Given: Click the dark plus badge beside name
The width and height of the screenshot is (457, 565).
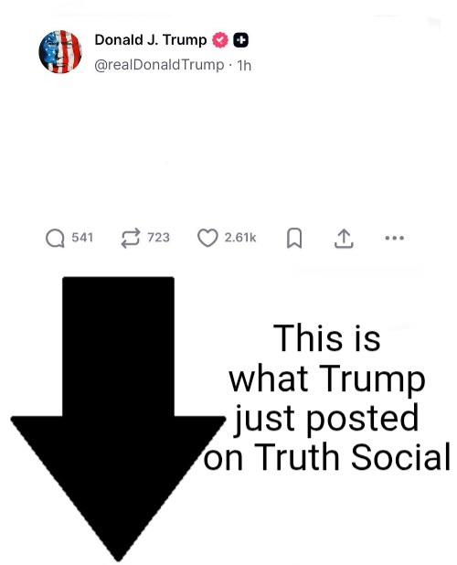Looking at the screenshot, I should 241,40.
